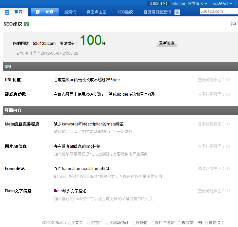Screen dimensions: 238x227
Task: Open 百度联盟 footer link
Action: pyautogui.click(x=140, y=223)
